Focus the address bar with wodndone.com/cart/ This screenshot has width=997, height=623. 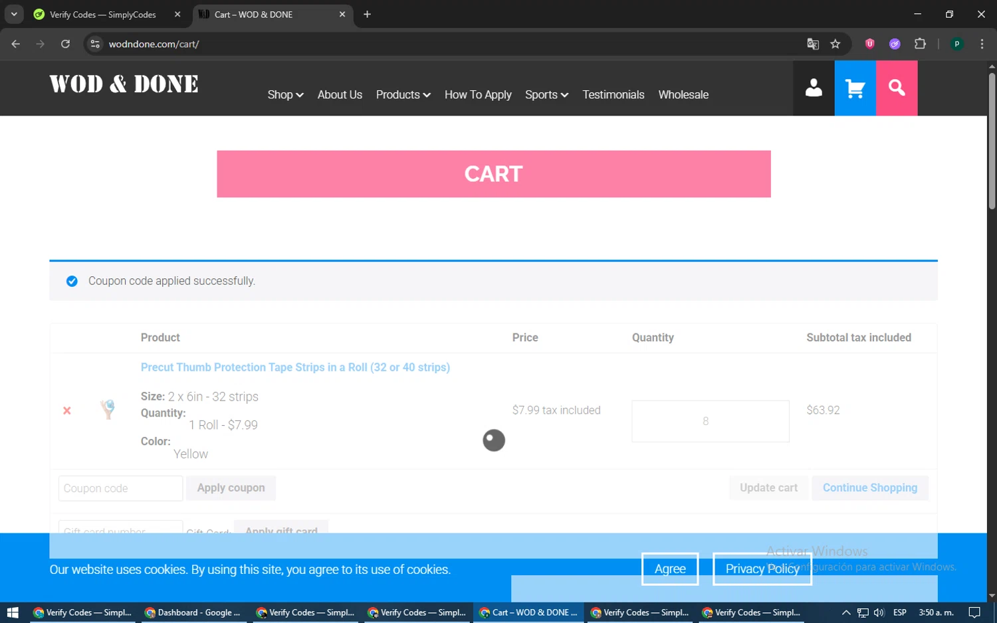pos(452,44)
